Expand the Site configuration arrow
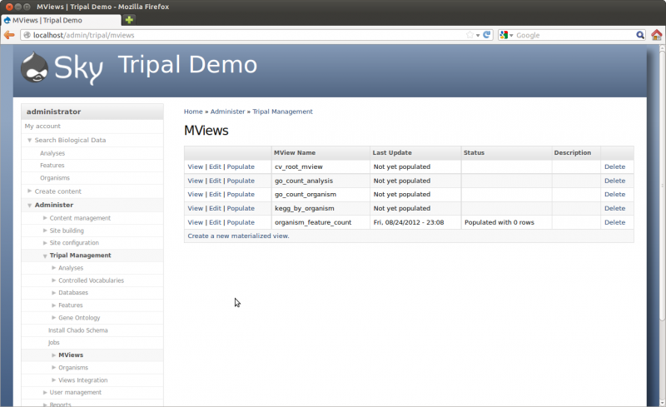 (x=45, y=242)
